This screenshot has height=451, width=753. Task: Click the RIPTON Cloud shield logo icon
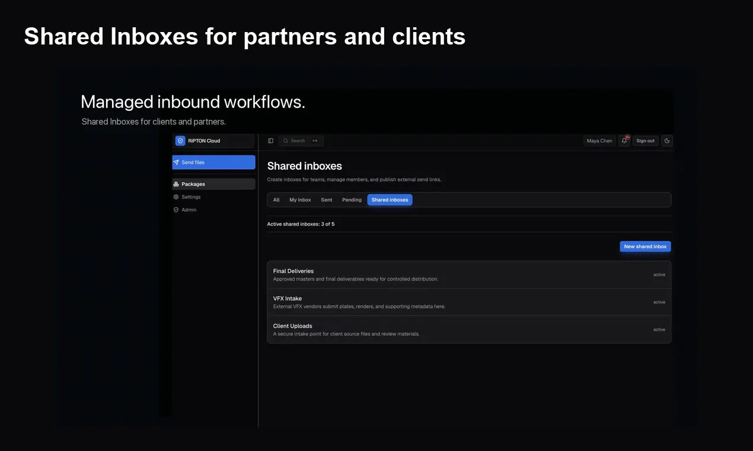pos(180,141)
